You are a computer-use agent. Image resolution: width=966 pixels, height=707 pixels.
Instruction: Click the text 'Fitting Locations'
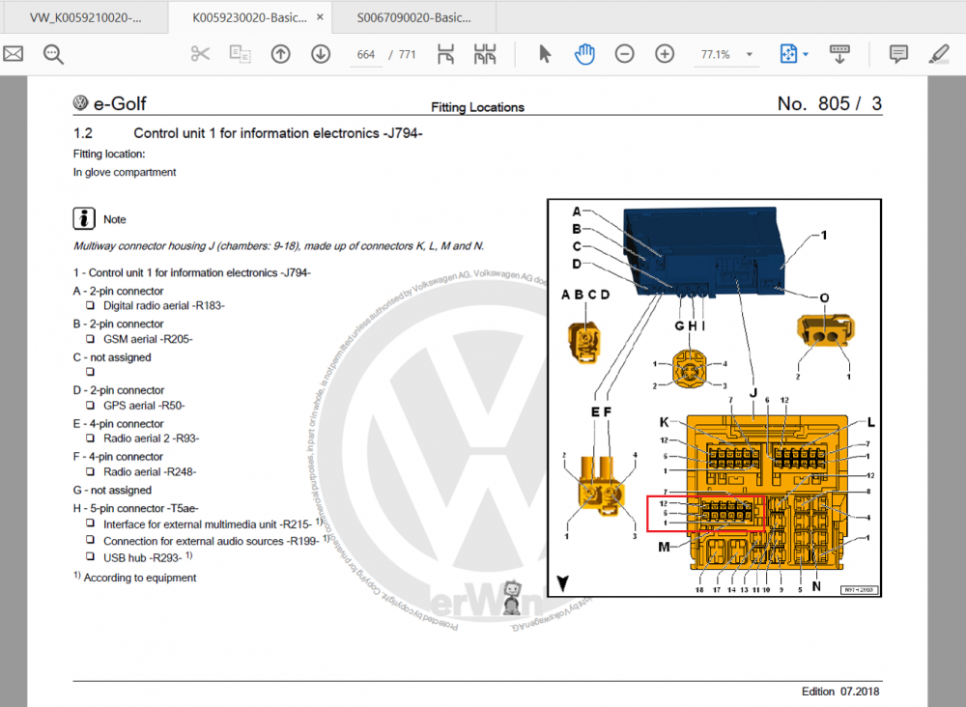coord(477,107)
